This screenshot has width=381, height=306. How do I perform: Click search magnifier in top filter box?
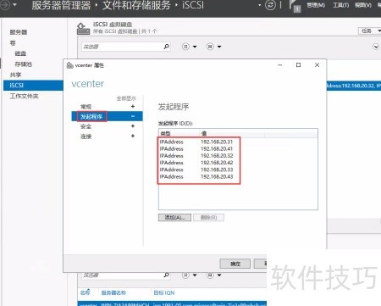click(167, 47)
